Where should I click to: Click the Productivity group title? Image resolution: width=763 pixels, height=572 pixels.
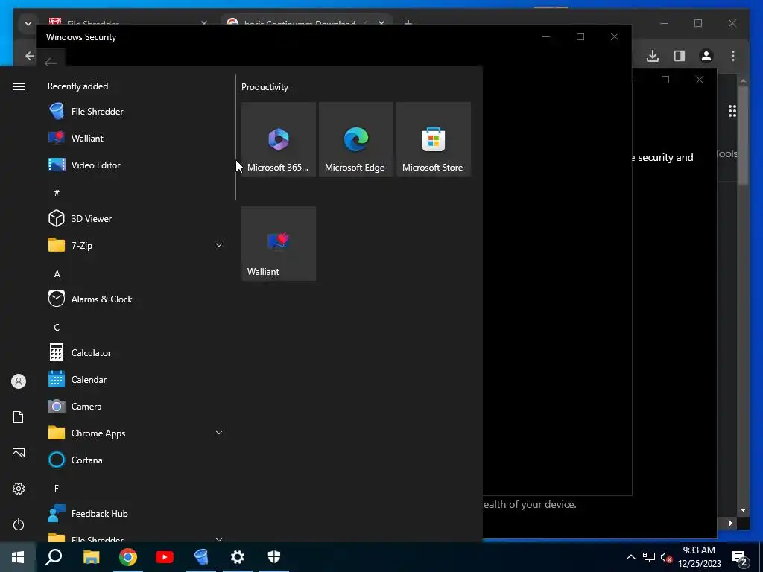click(265, 87)
